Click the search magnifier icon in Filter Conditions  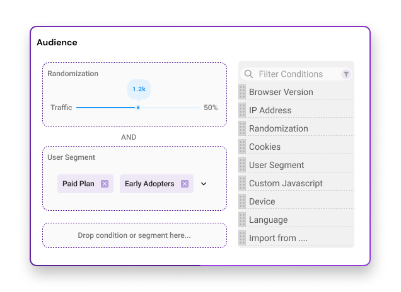point(248,74)
